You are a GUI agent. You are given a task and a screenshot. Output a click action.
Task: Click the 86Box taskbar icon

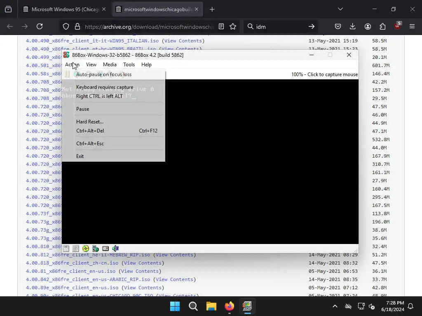247,306
